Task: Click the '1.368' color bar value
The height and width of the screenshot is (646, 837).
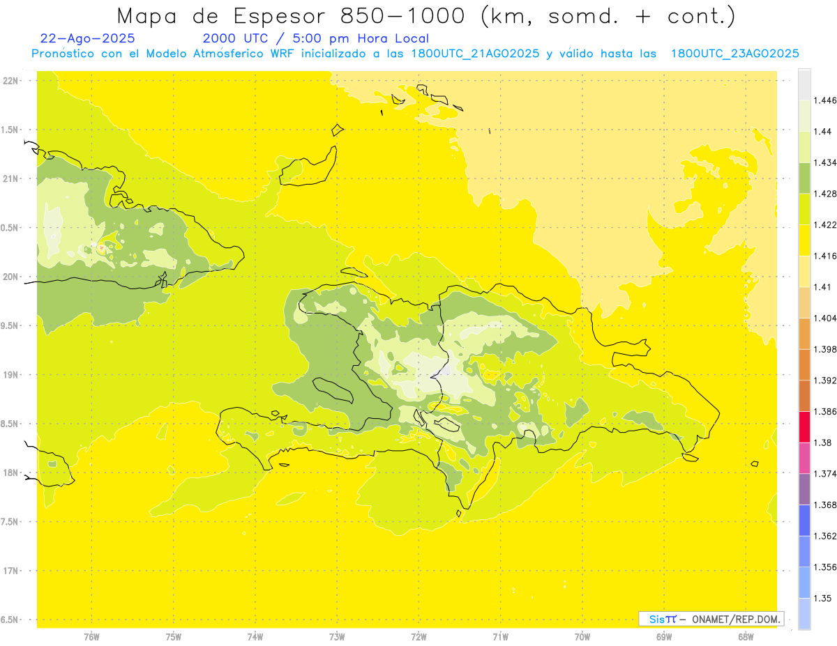Action: [x=825, y=505]
